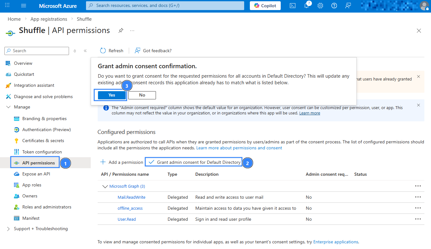Viewport: 431px width, 249px height.
Task: Open Azure Cloud Shell
Action: (x=292, y=5)
